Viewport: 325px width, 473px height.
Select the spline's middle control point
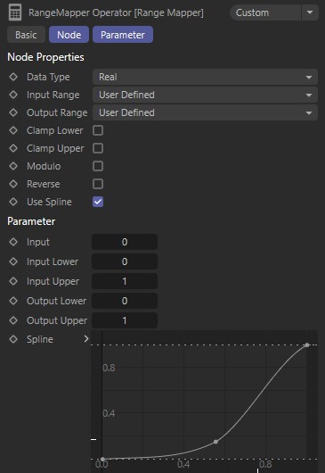215,442
